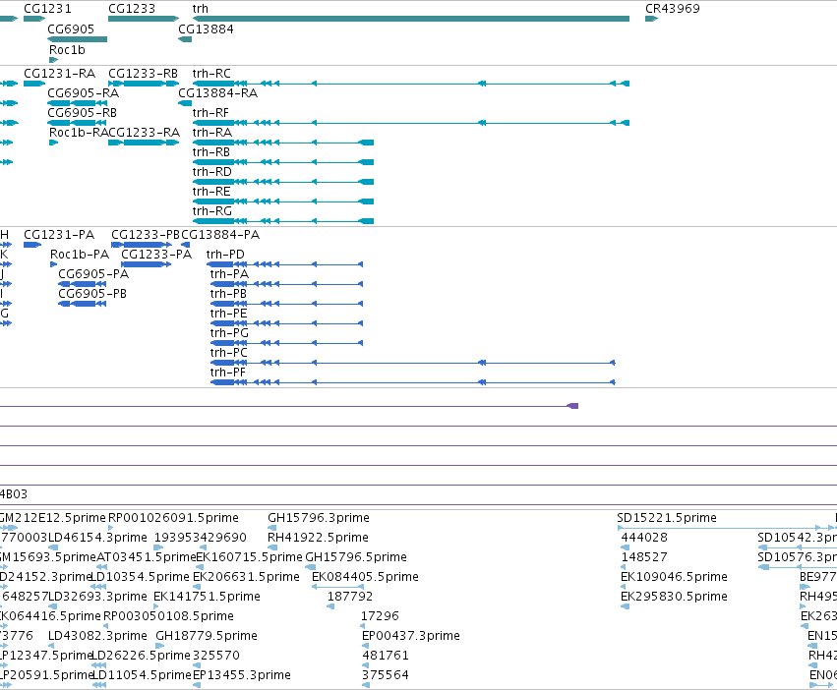Select protein label CG1233-PA
The height and width of the screenshot is (690, 837).
pyautogui.click(x=156, y=255)
